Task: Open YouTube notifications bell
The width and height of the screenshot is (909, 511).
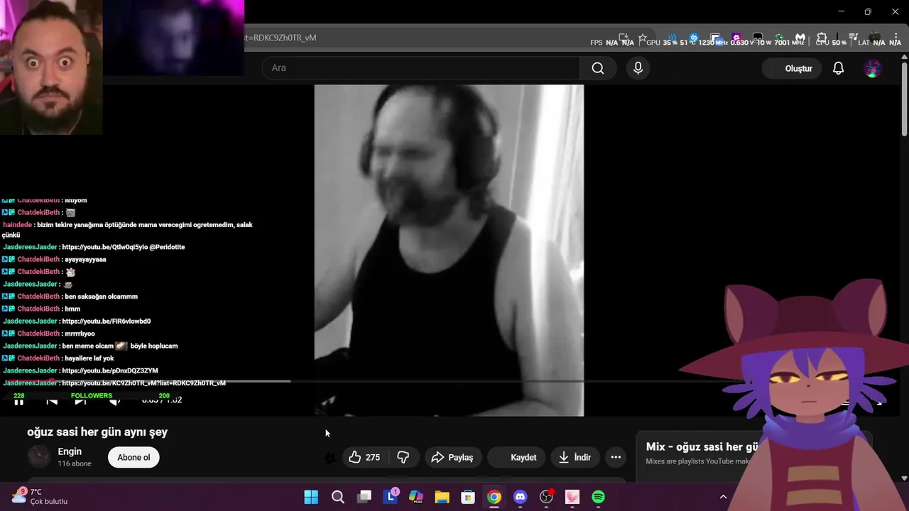Action: 839,68
